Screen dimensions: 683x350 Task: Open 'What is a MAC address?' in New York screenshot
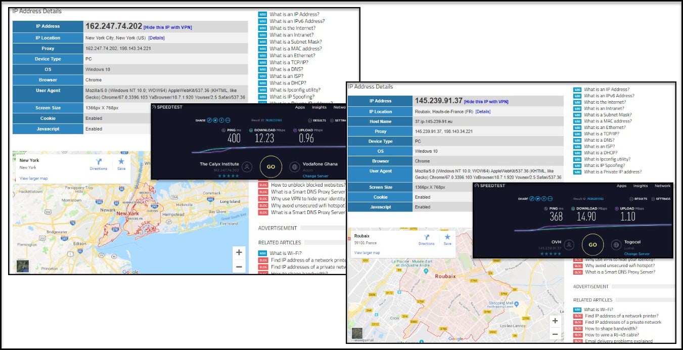[296, 49]
